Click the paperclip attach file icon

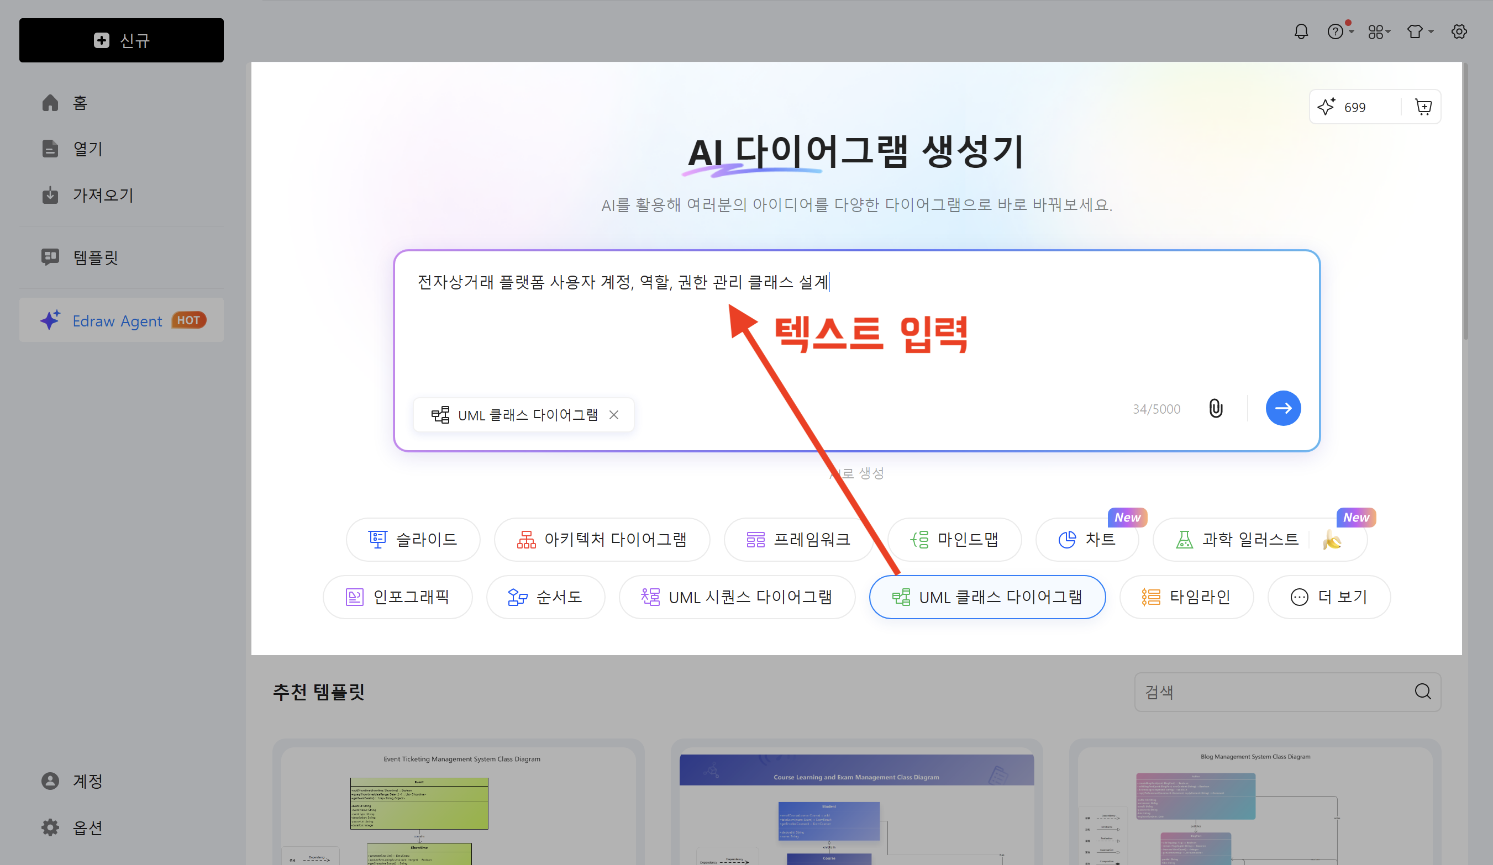click(1215, 409)
